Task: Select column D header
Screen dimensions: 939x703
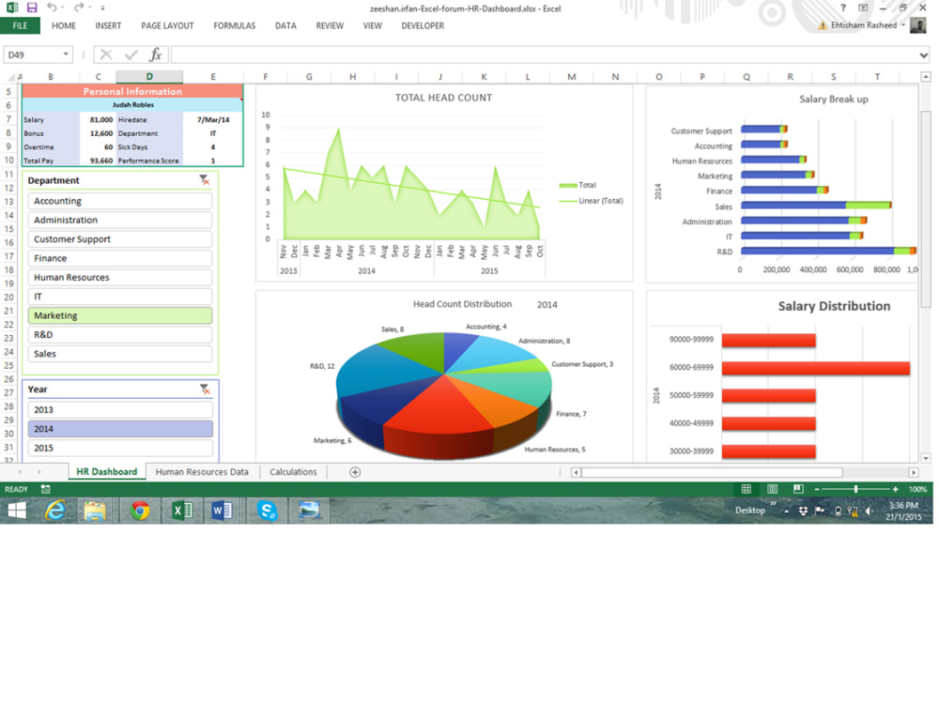Action: [x=149, y=77]
